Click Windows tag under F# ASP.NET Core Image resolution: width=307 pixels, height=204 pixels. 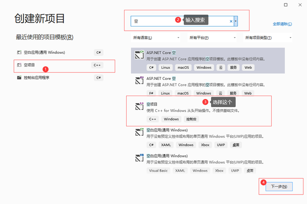[x=204, y=93]
